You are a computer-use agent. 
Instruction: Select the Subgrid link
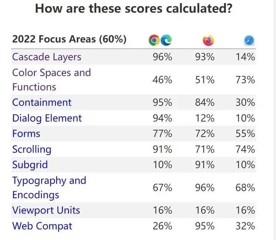click(30, 165)
